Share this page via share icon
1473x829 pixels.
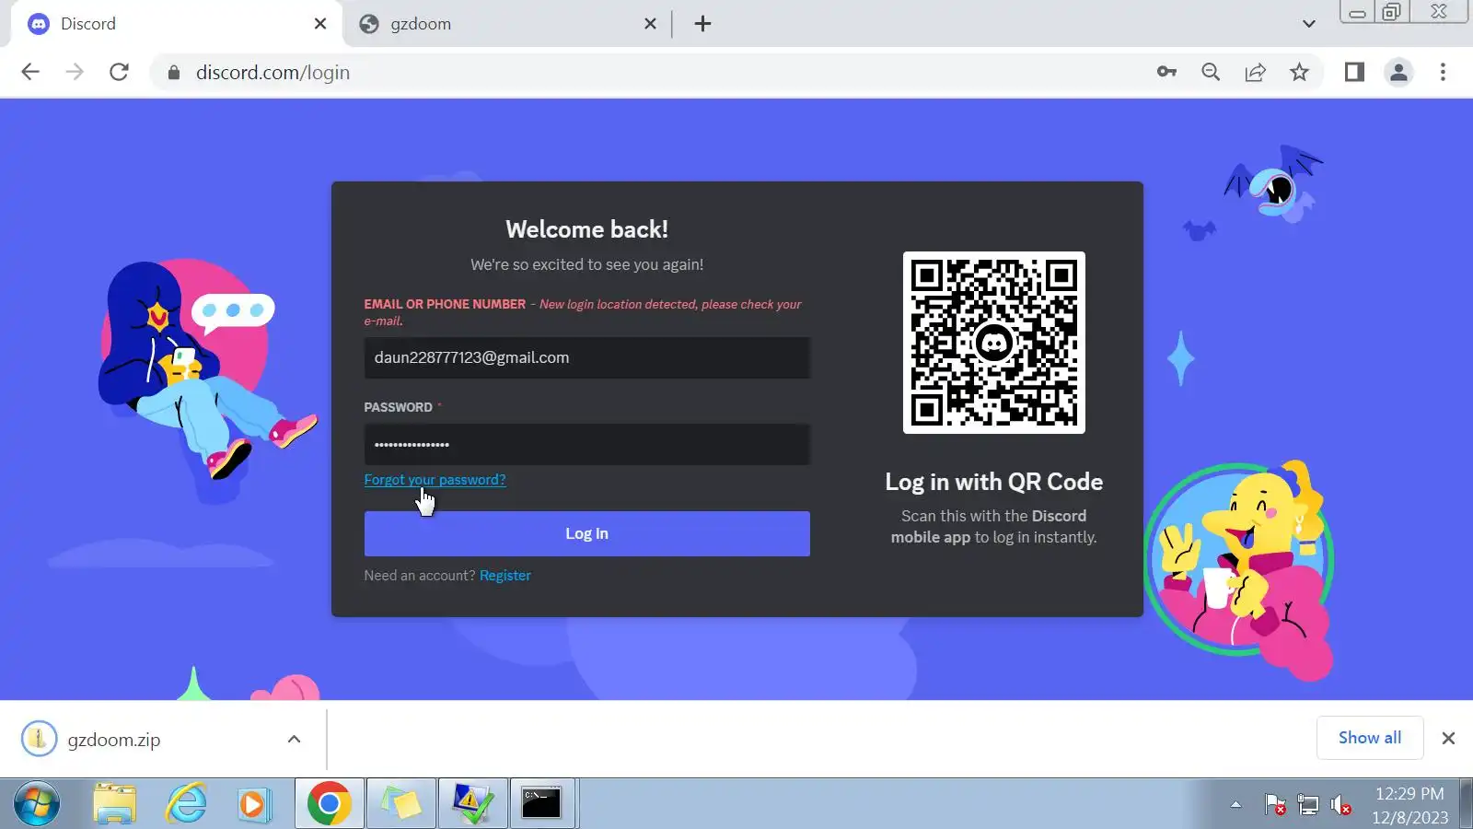coord(1255,72)
